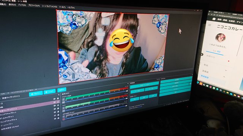This screenshot has width=243, height=136.
Task: Open the プロファイル menu
Action: (x=34, y=6)
